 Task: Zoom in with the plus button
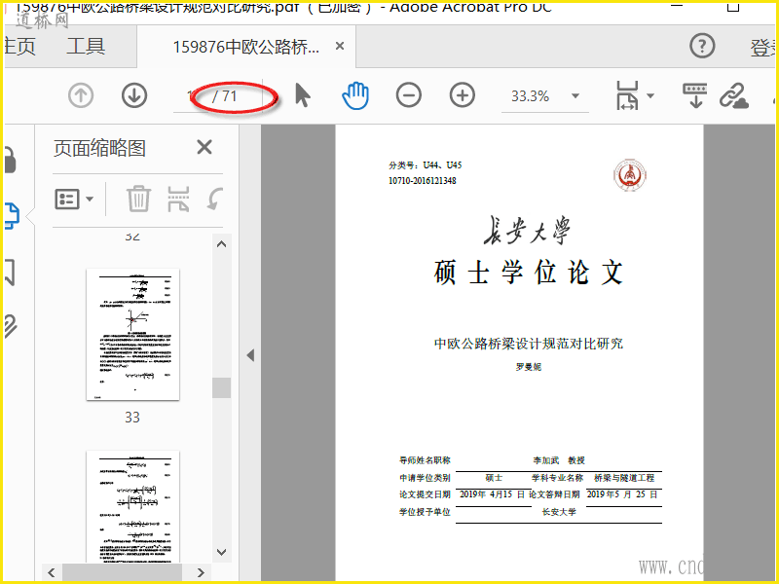click(463, 95)
